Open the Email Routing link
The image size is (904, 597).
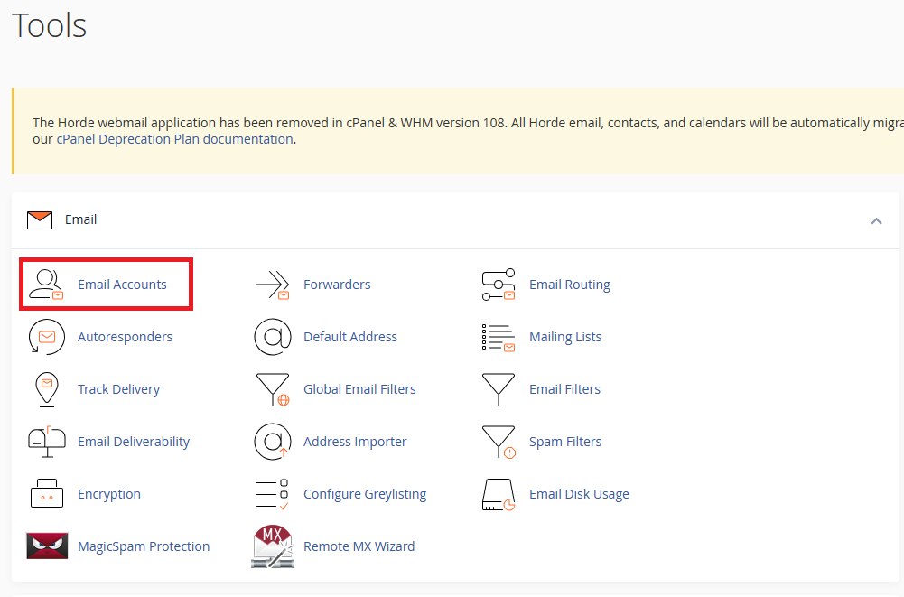click(x=570, y=285)
